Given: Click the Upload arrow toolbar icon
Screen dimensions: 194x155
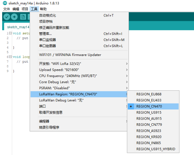Looking at the screenshot, I should pos(14,17).
